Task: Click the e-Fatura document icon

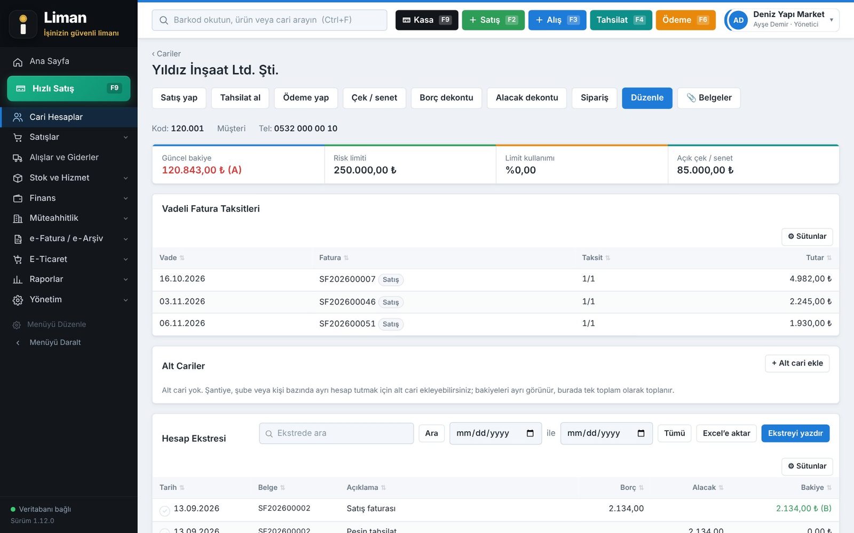Action: coord(18,239)
